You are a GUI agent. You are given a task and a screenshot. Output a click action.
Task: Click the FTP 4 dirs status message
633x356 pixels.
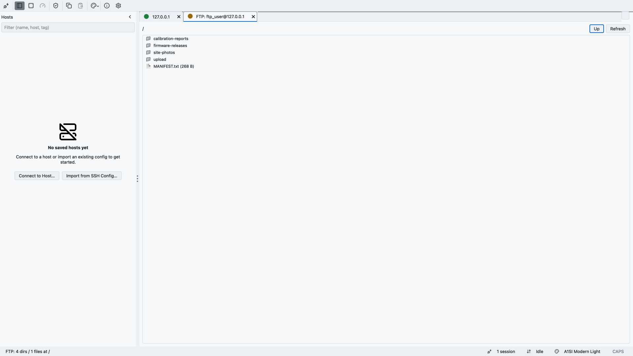click(x=28, y=351)
